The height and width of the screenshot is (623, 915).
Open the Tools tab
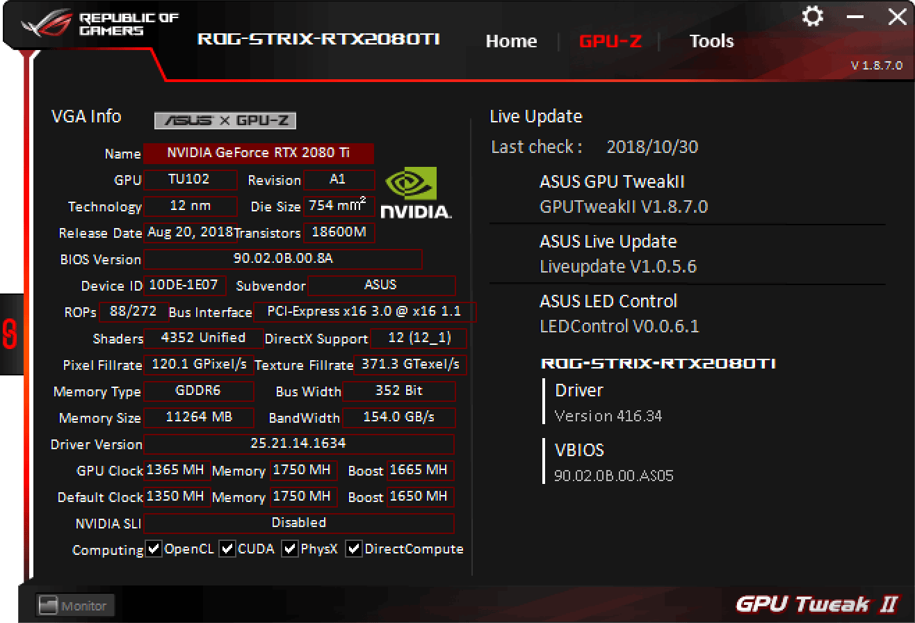(x=711, y=41)
